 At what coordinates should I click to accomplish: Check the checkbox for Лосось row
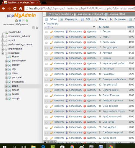(x=47, y=32)
